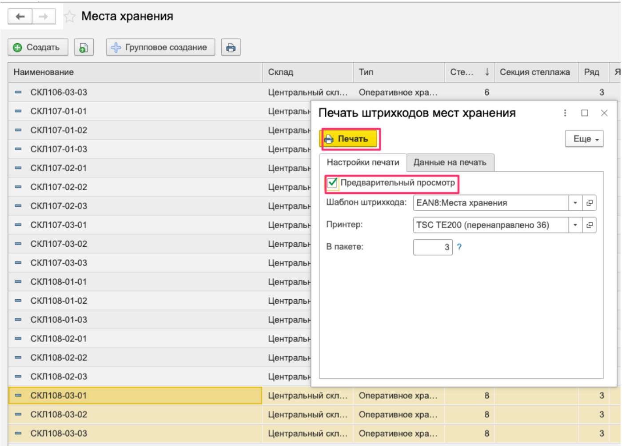Open the selected Принтер item icon

point(589,225)
